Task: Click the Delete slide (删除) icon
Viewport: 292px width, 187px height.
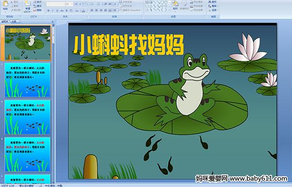Action: [x=35, y=10]
